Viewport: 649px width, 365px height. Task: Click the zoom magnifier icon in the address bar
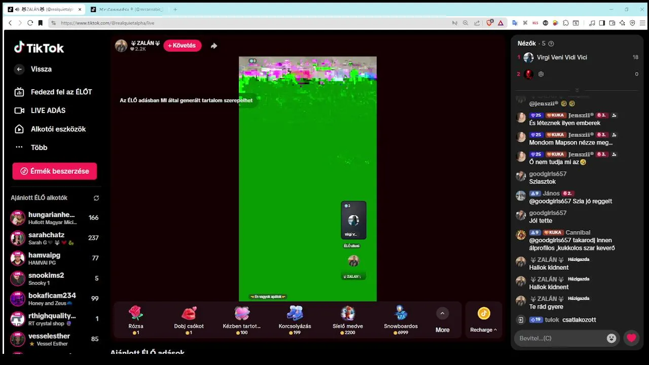(x=465, y=23)
